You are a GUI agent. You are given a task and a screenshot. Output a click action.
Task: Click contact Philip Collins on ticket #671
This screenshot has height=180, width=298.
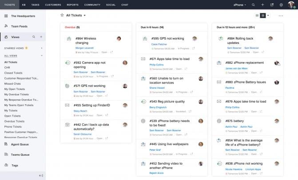(156, 65)
